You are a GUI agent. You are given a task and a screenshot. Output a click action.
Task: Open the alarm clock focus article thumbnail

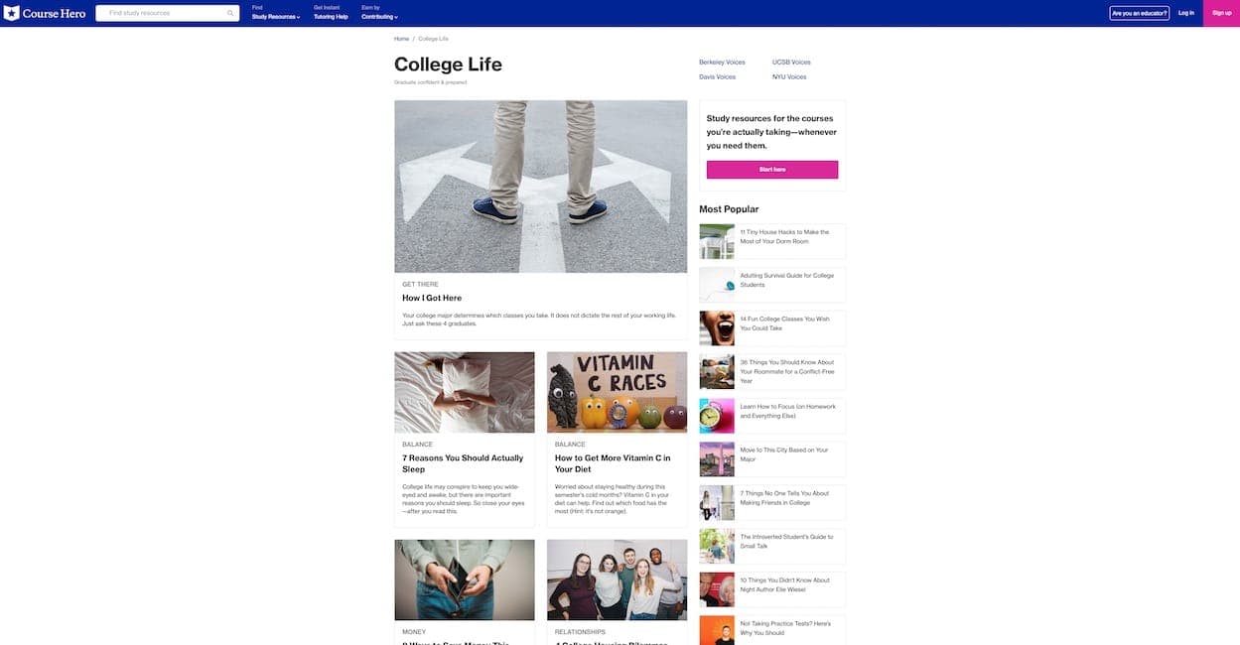point(717,416)
